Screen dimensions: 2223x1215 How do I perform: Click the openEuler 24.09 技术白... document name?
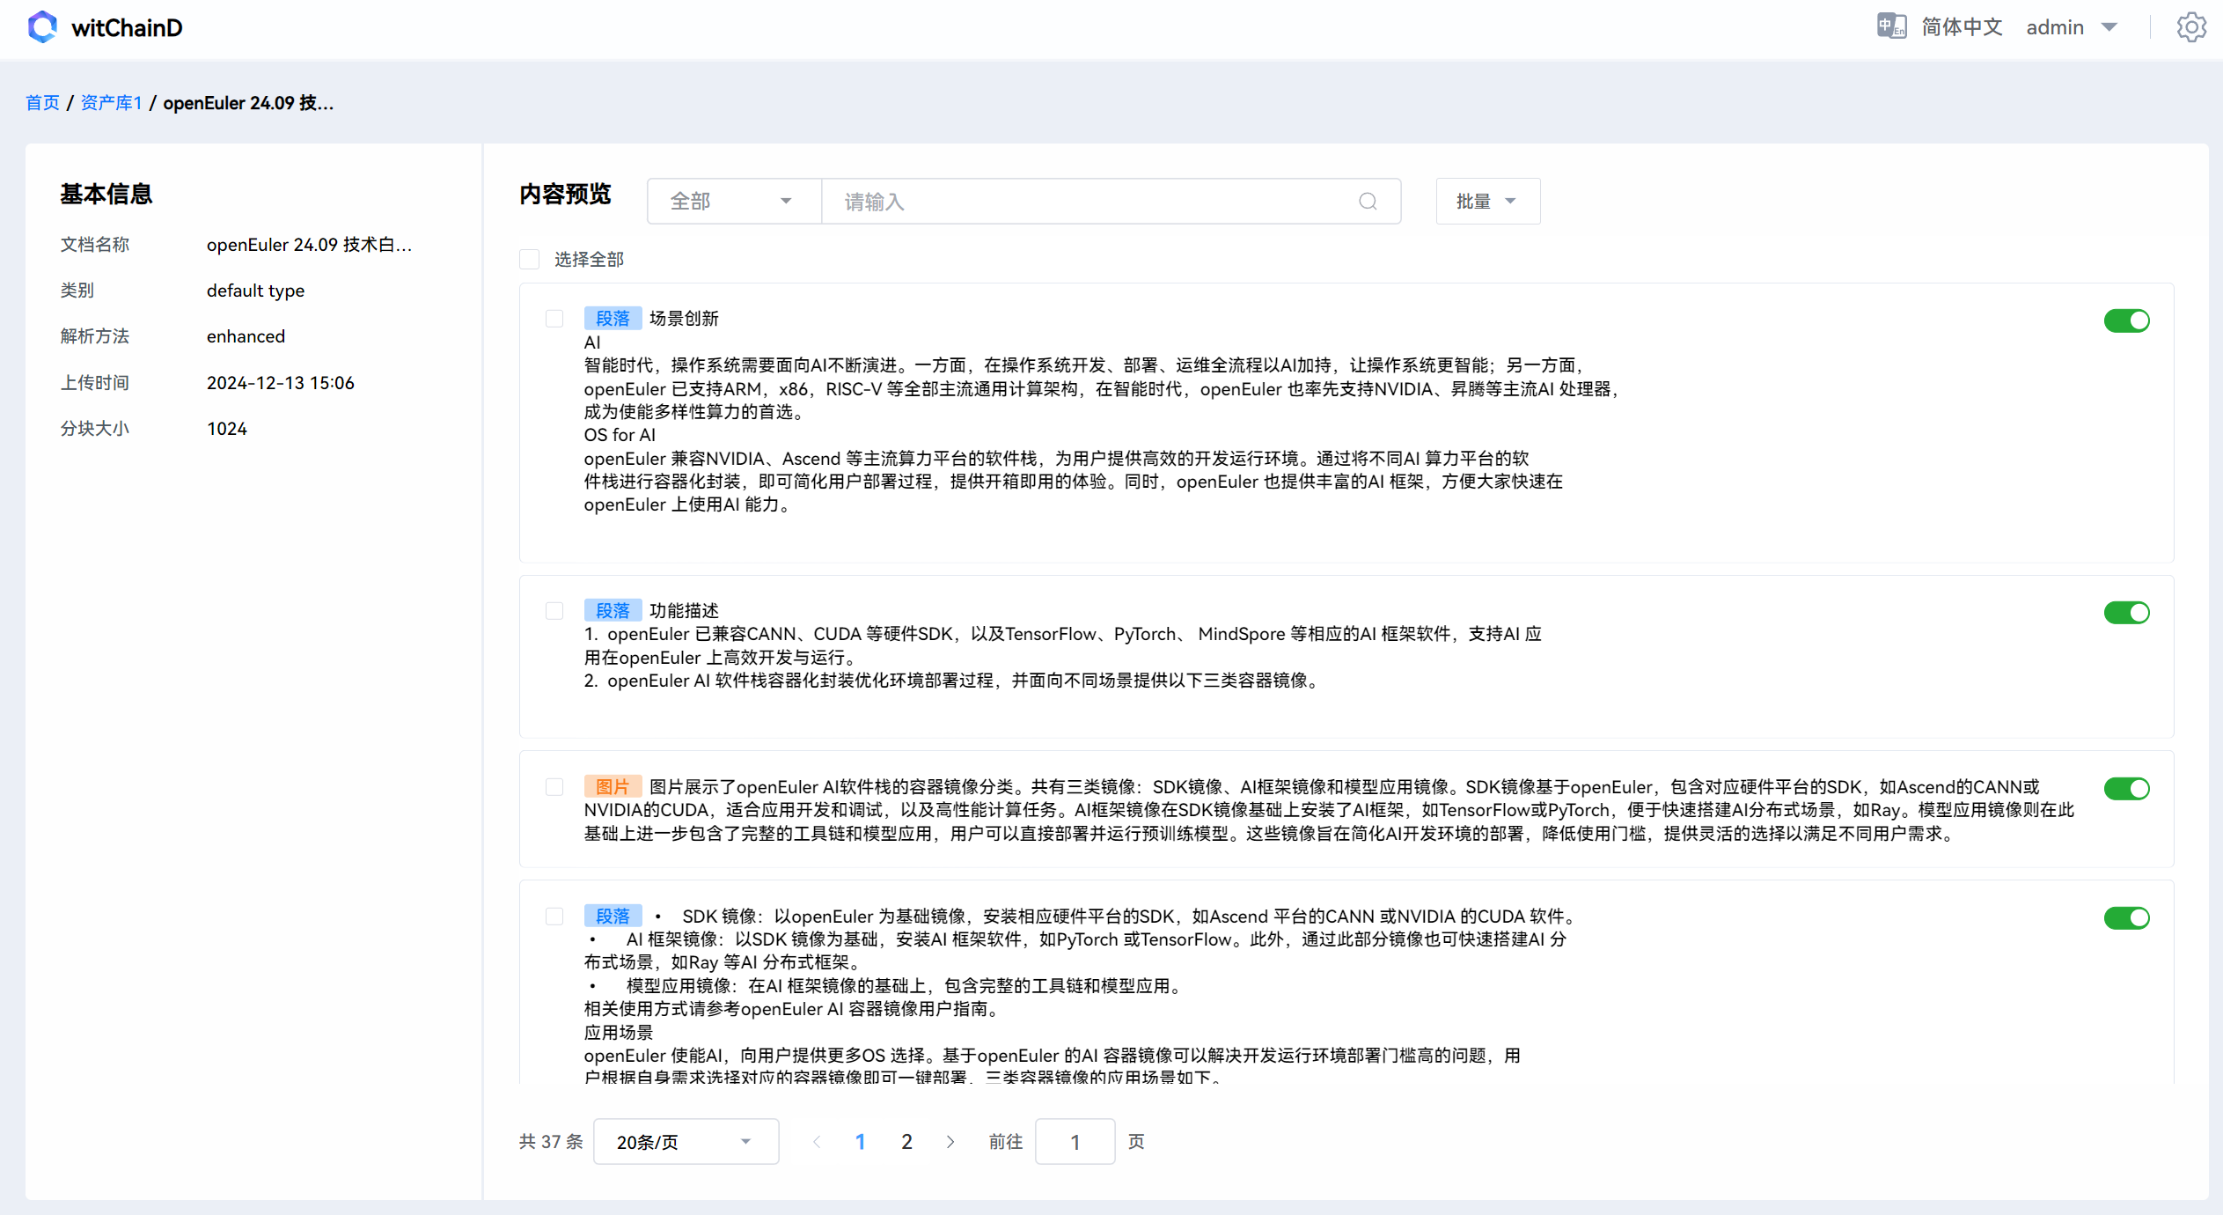pos(309,245)
